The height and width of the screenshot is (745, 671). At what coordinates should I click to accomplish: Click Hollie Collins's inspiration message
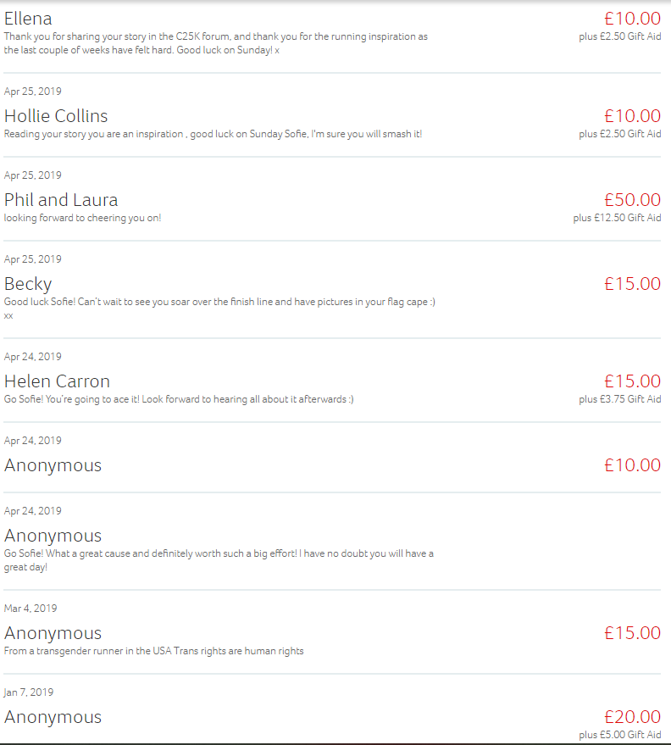pyautogui.click(x=213, y=134)
